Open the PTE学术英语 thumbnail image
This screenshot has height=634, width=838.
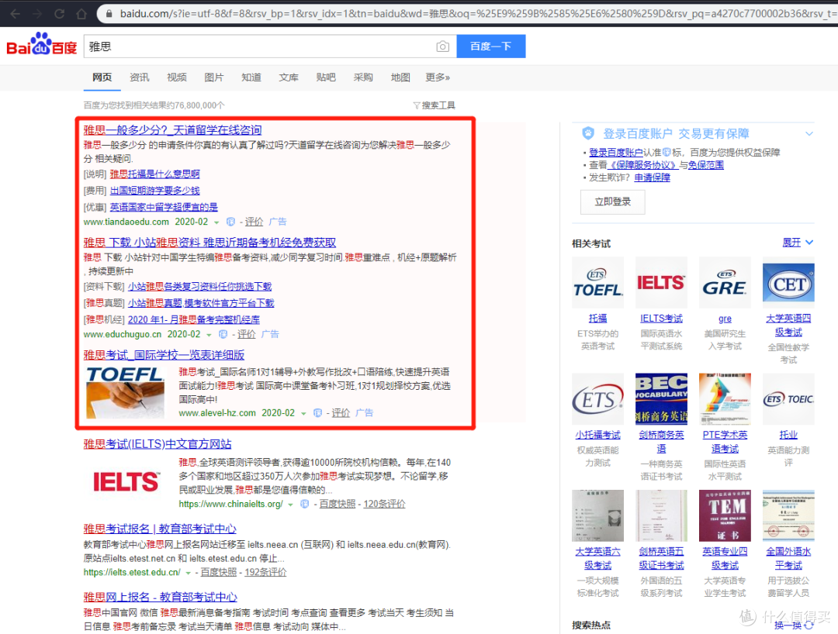pos(725,399)
